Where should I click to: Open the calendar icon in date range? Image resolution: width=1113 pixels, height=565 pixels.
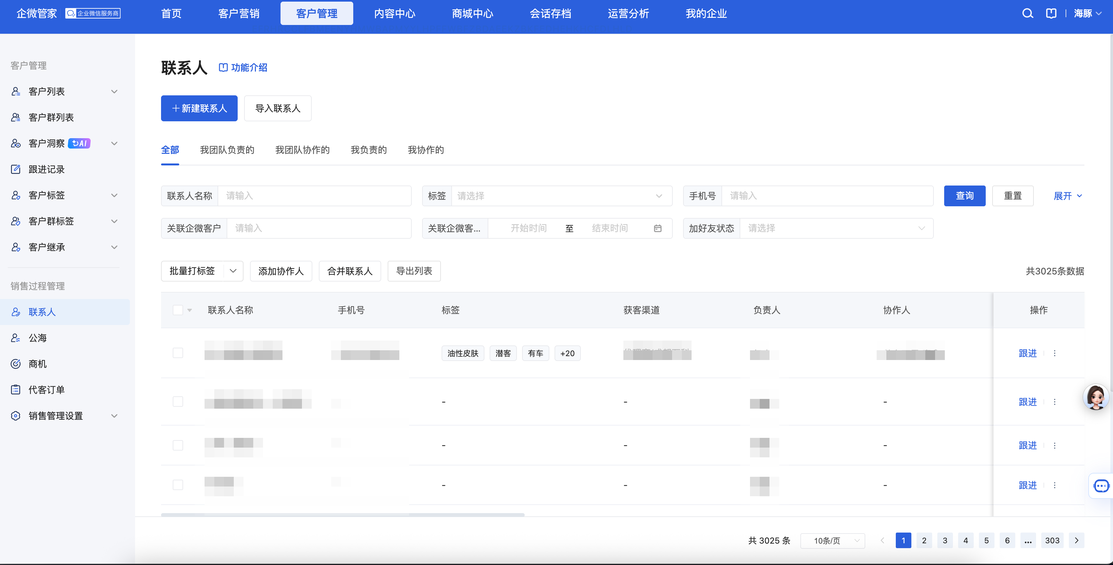pos(657,228)
